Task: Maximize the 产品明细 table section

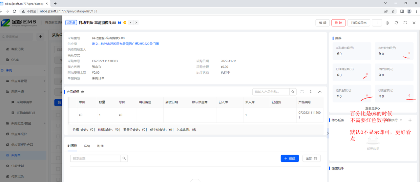Action: (x=302, y=92)
